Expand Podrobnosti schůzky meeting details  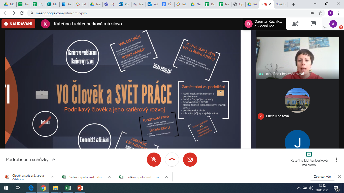[31, 160]
